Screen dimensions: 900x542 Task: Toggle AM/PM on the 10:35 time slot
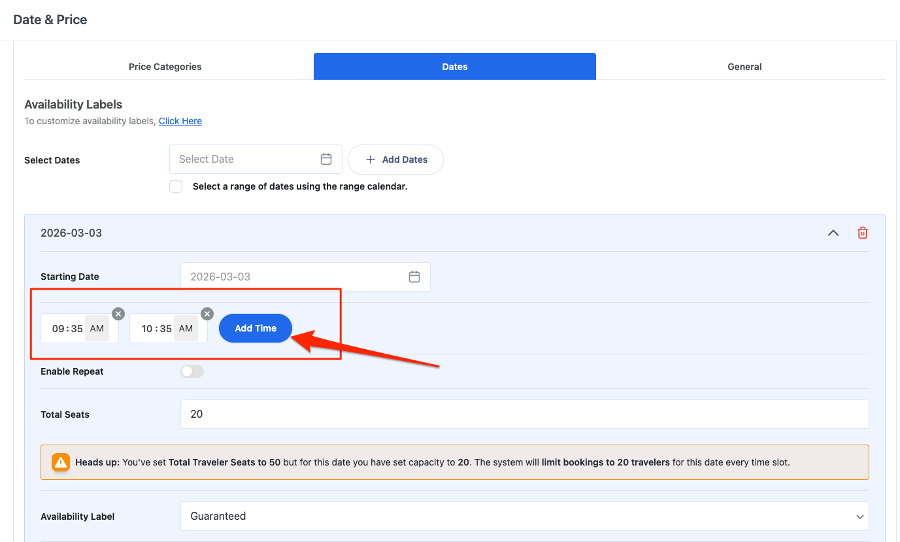click(186, 328)
